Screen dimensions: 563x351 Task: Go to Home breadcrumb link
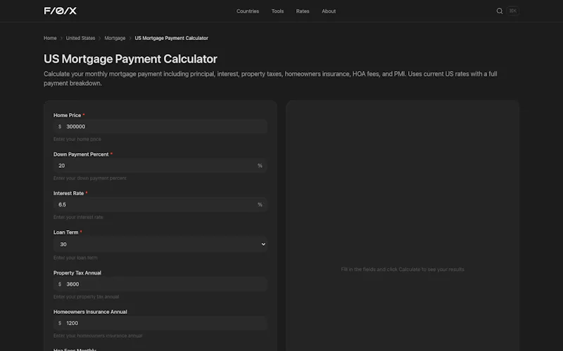click(x=50, y=38)
